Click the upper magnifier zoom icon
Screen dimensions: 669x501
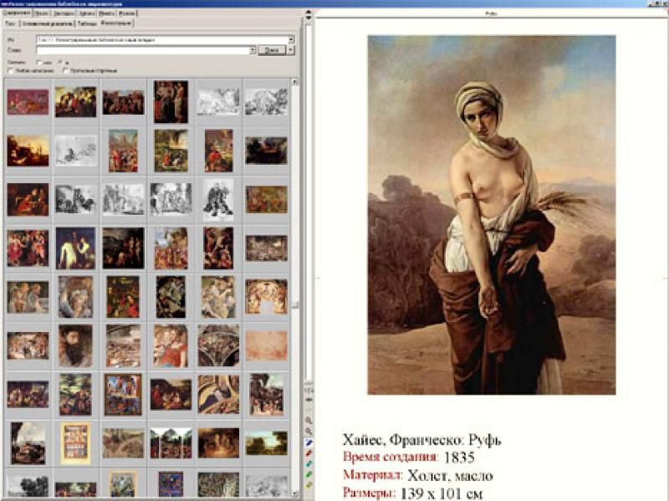click(x=309, y=420)
